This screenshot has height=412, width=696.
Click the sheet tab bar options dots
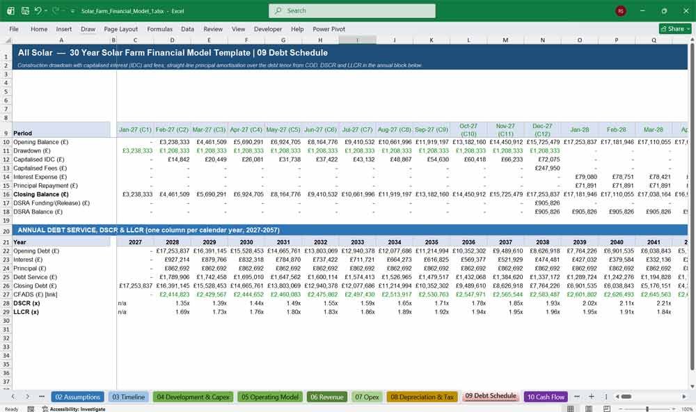pos(606,397)
